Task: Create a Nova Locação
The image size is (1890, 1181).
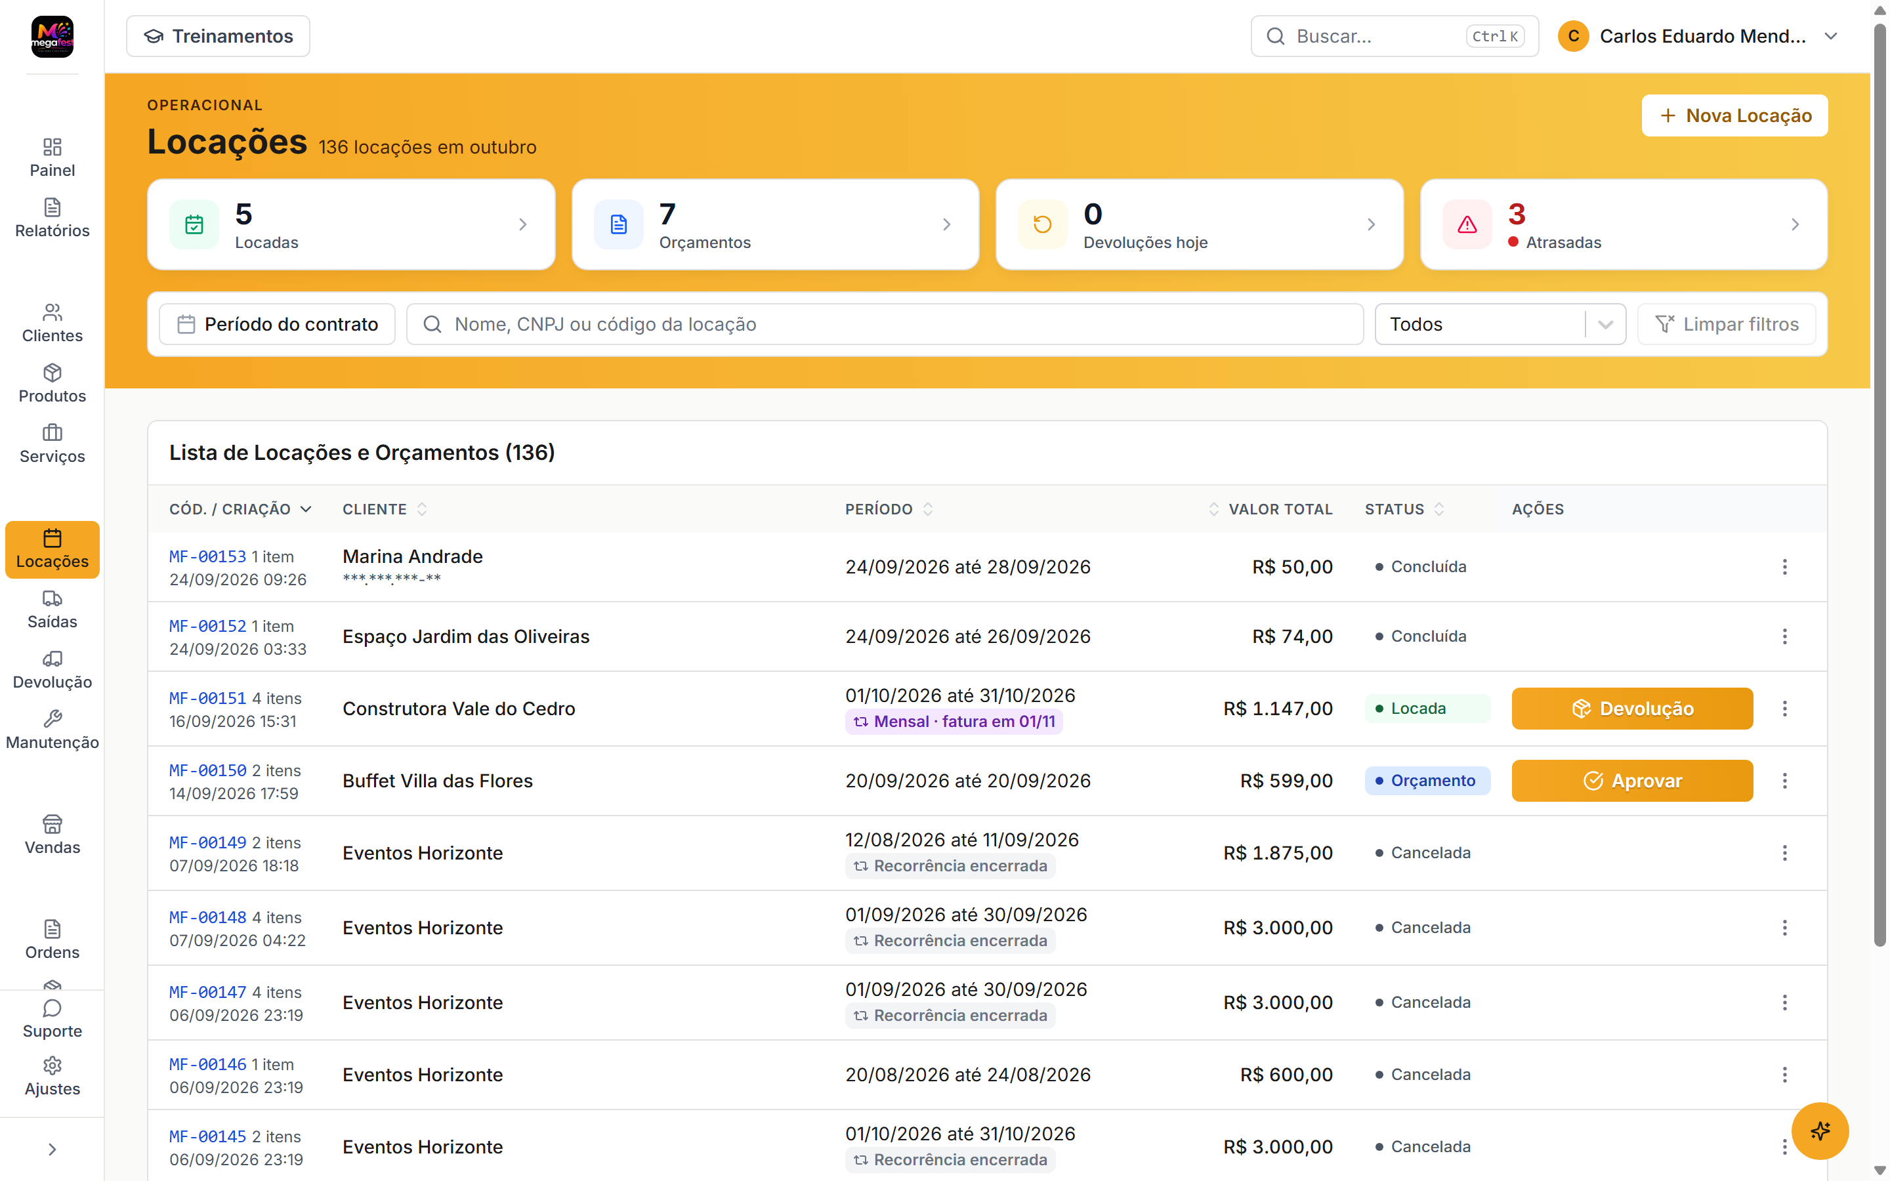Action: [1734, 115]
